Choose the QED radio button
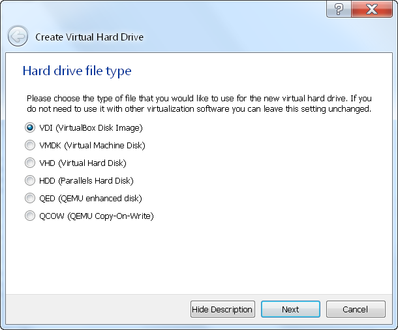 [30, 198]
